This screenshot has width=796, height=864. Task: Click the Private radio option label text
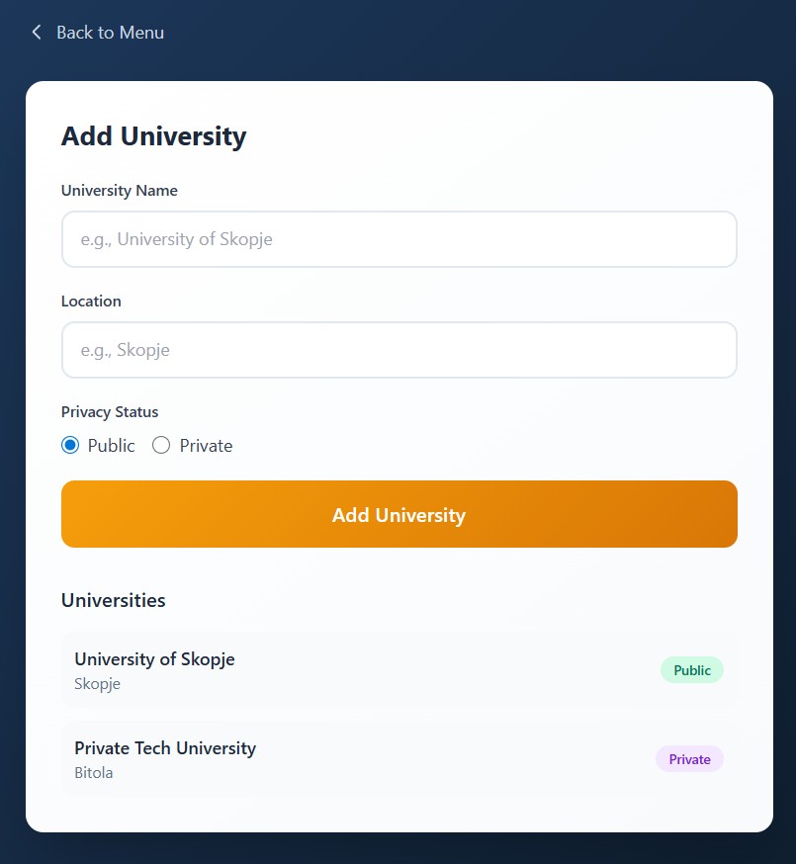coord(206,446)
